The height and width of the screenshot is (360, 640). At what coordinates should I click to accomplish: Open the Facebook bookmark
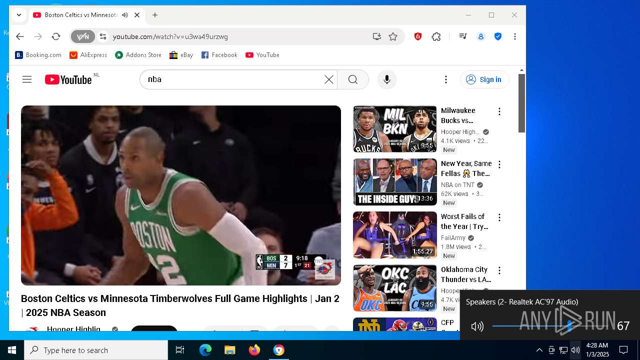tap(219, 55)
